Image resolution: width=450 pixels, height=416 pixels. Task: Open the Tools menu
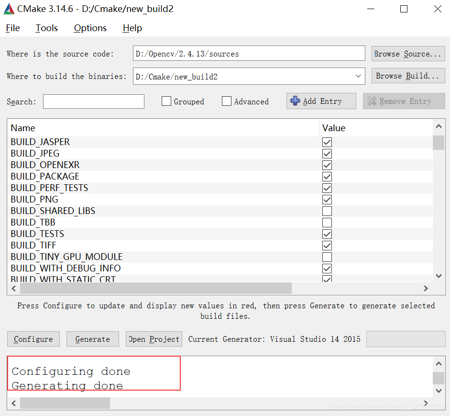(46, 28)
